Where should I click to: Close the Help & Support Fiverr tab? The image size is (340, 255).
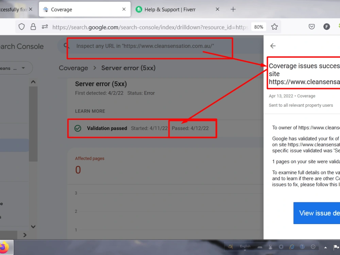(218, 9)
